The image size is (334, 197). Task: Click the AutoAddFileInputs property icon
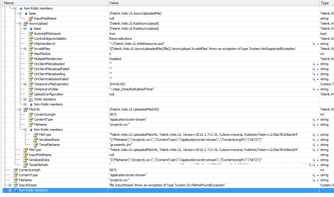pyautogui.click(x=31, y=34)
